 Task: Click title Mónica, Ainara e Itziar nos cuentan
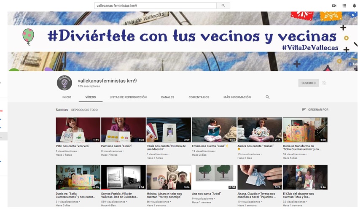coord(164,195)
